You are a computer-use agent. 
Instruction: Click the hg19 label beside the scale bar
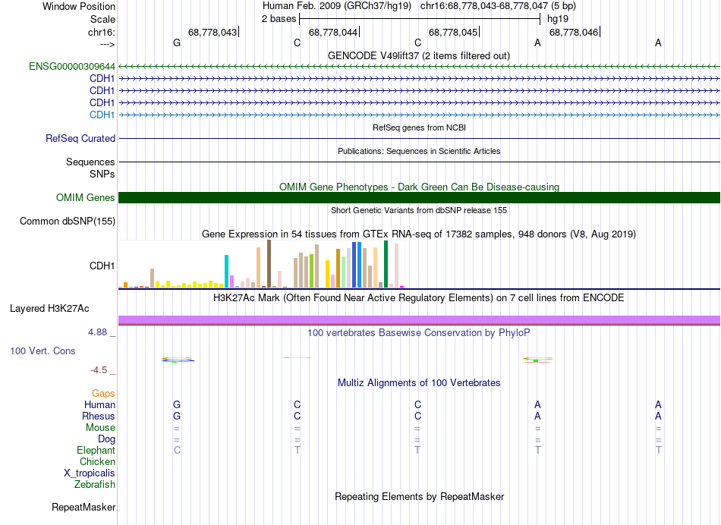point(558,19)
